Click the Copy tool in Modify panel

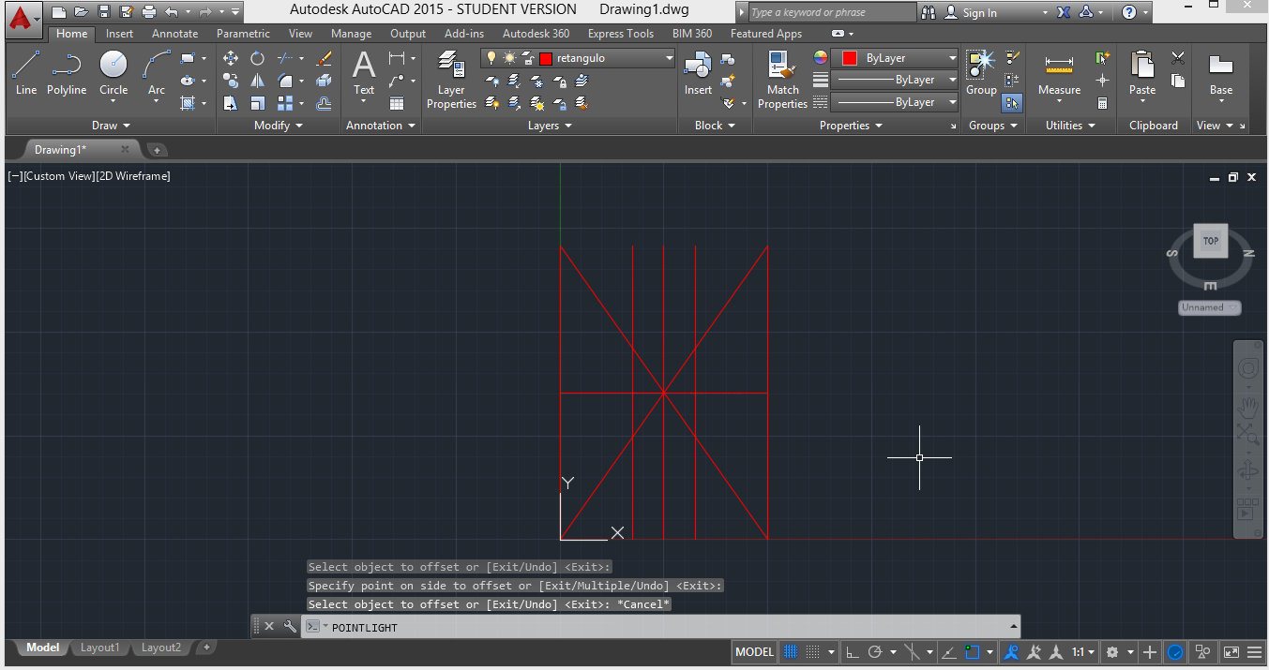coord(231,81)
